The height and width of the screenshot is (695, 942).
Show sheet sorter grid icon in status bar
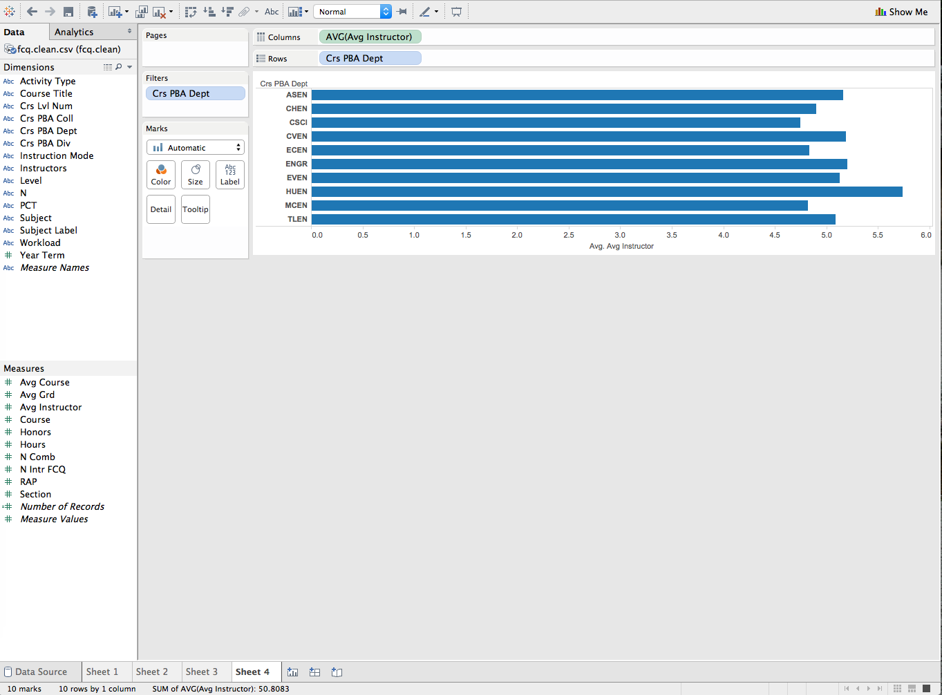click(x=897, y=688)
